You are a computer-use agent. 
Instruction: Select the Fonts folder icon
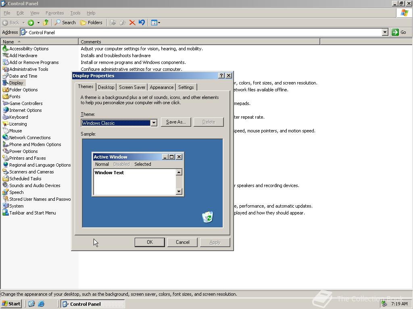(6, 97)
